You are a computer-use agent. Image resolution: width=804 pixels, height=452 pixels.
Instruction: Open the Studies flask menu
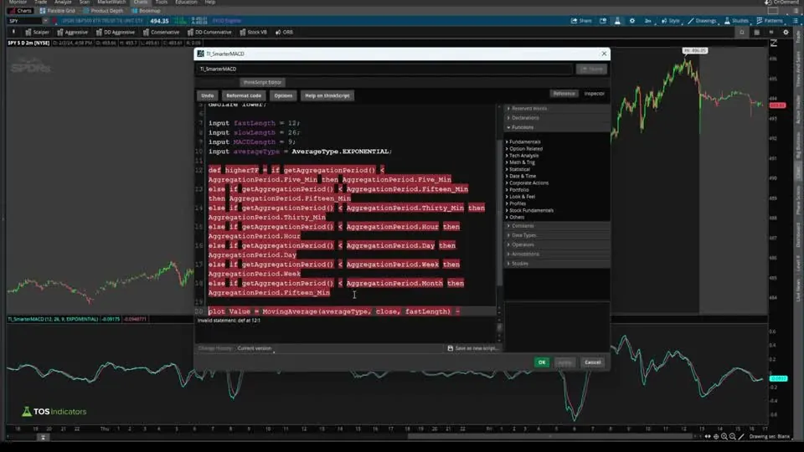[x=736, y=20]
